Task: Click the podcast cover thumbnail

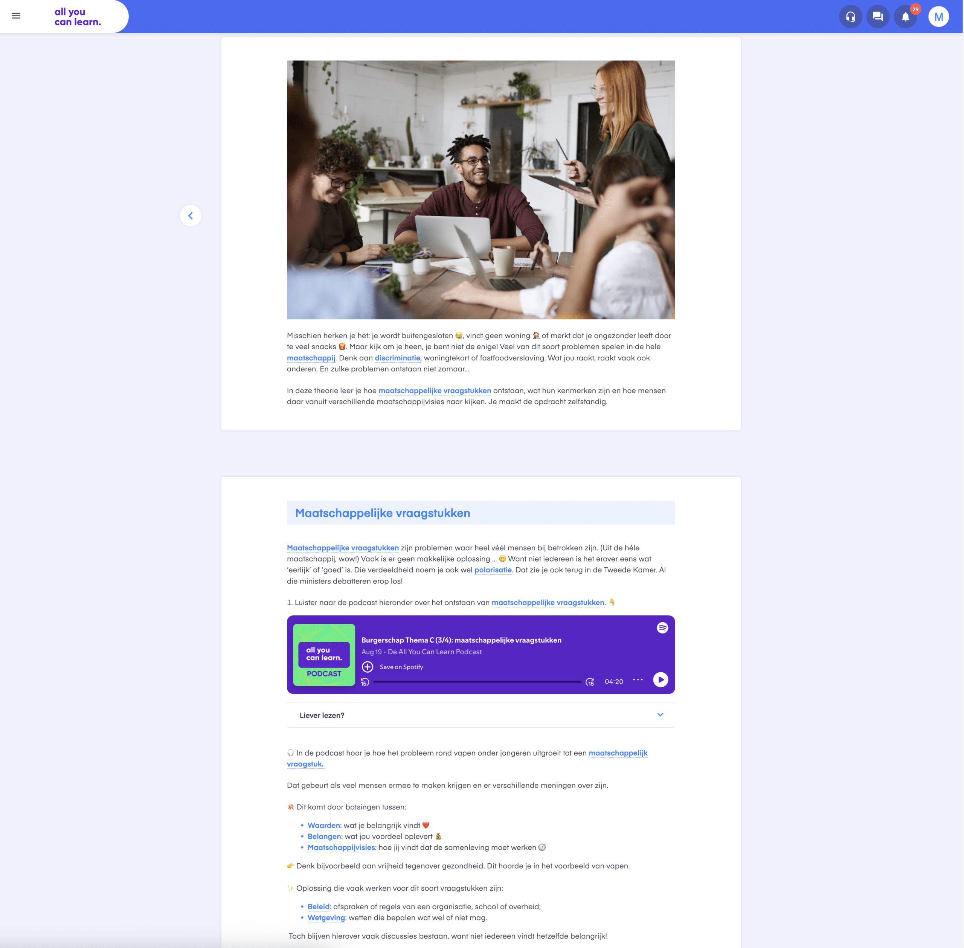Action: point(324,655)
